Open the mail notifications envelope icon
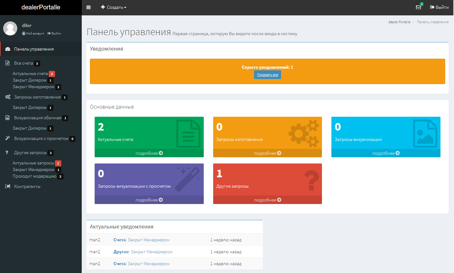454x273 pixels. point(418,7)
